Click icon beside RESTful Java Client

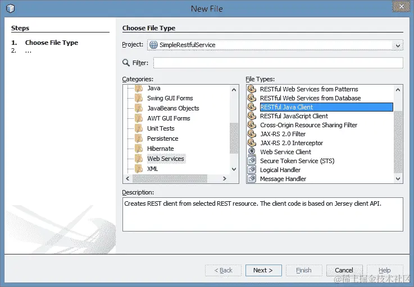pyautogui.click(x=252, y=107)
